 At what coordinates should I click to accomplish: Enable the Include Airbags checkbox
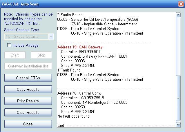click(9, 45)
